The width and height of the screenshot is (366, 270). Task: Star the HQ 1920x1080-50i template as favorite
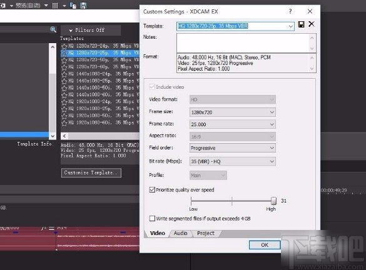64,116
